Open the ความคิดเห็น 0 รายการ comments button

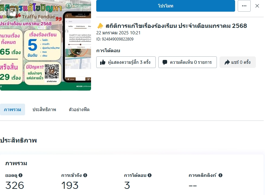coord(187,62)
